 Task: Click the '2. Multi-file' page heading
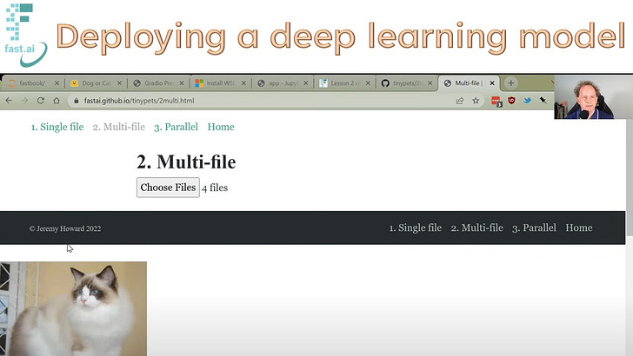[x=186, y=162]
